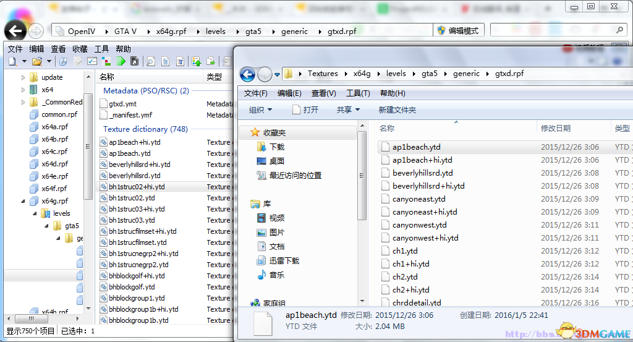The width and height of the screenshot is (633, 342).
Task: Collapse the levels node in OpenIV tree
Action: point(35,213)
